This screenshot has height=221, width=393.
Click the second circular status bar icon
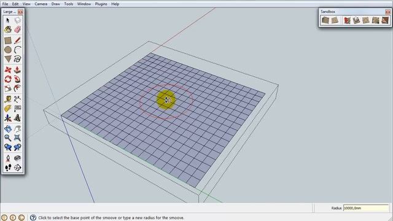coord(13,217)
